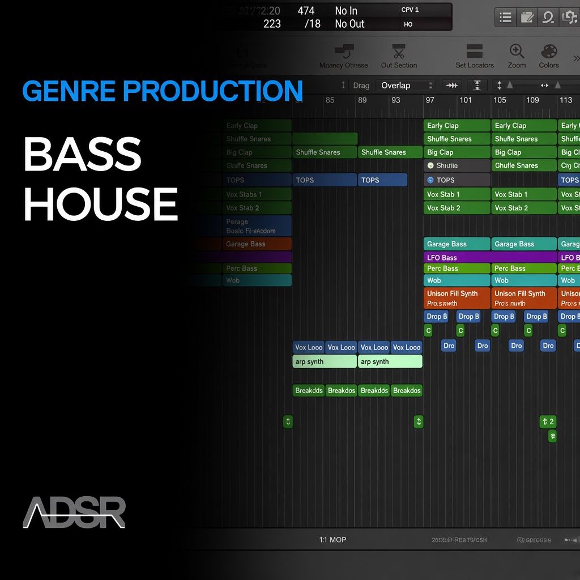Click the horizontal zoom arrows icon
Screen dimensions: 580x580
[x=544, y=86]
